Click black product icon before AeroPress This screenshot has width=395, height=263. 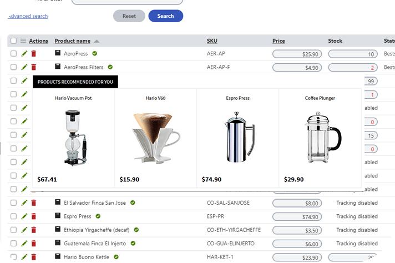tap(58, 53)
